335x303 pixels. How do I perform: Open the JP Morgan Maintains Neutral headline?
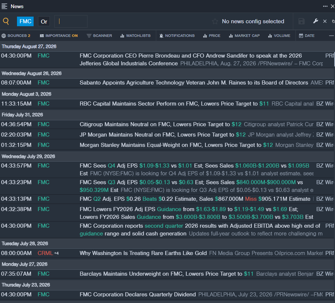[x=163, y=135]
